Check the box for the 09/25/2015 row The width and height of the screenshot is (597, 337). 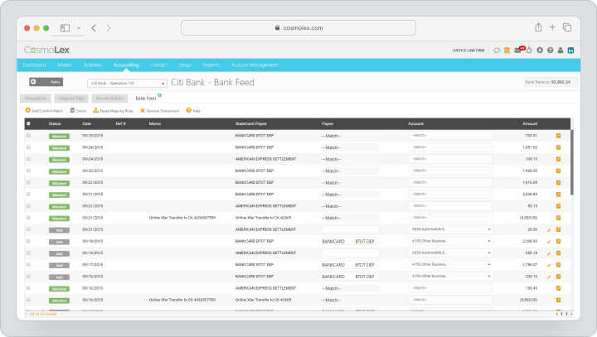(28, 136)
